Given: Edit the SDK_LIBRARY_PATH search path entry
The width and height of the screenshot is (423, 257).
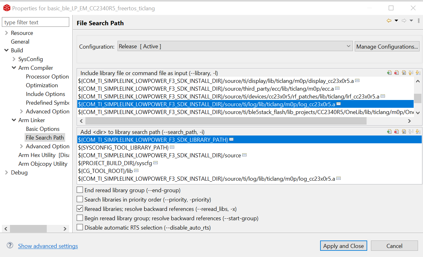Looking at the screenshot, I should (x=404, y=131).
